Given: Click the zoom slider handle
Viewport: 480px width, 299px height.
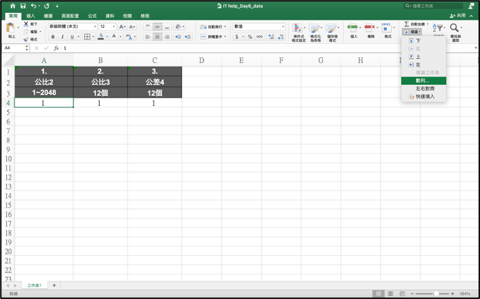Looking at the screenshot, I should tap(436, 294).
